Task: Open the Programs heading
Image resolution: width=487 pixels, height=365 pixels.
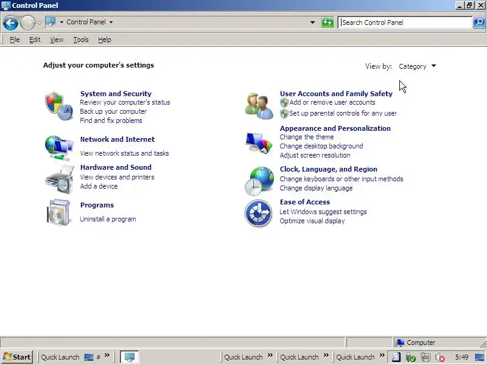Action: [x=97, y=205]
